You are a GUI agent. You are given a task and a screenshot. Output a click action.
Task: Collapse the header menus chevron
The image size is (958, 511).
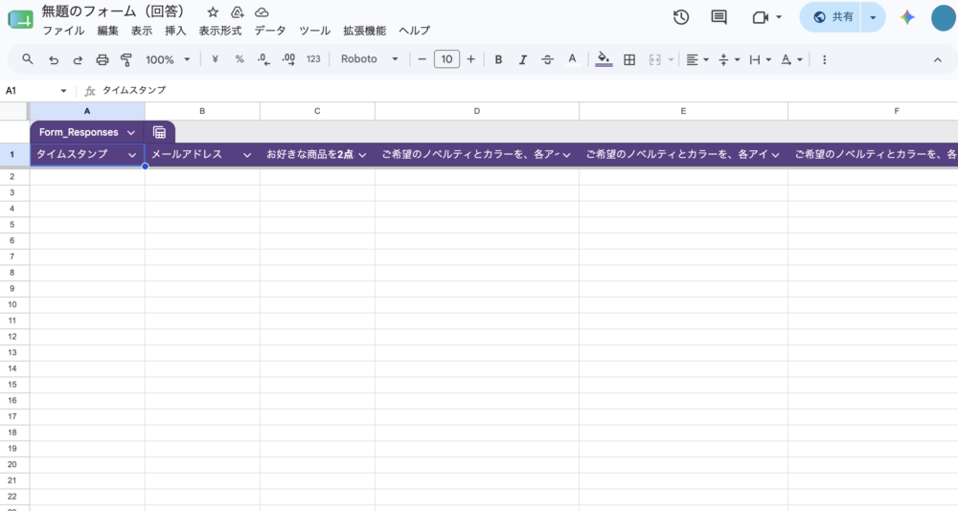(x=938, y=59)
